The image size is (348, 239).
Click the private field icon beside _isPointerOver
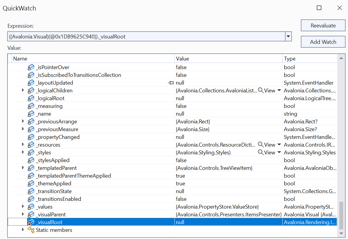[x=31, y=67]
